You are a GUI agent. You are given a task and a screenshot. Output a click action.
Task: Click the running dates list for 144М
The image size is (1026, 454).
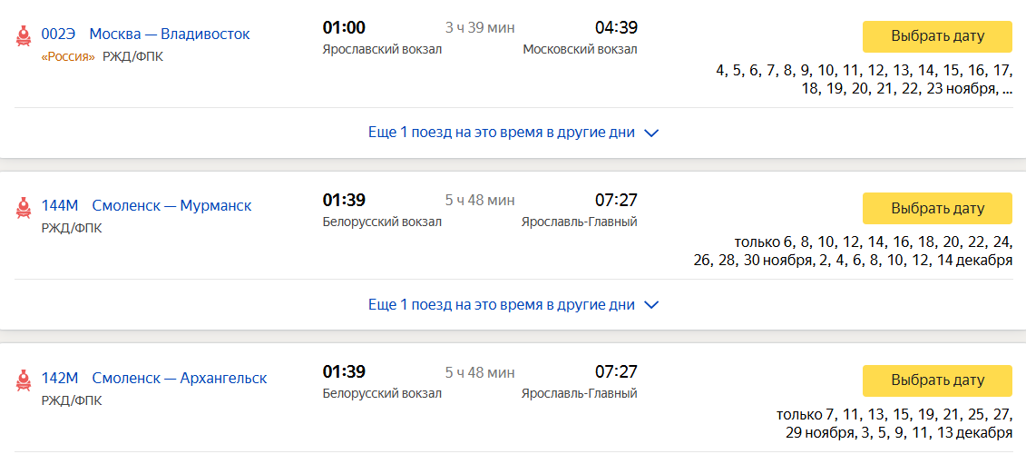(x=854, y=252)
